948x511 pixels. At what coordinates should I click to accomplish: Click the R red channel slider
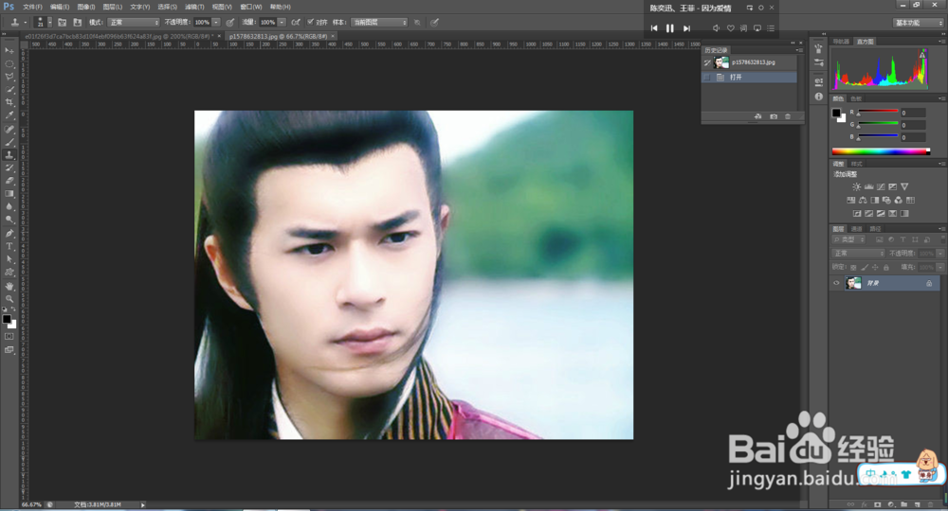pyautogui.click(x=878, y=112)
